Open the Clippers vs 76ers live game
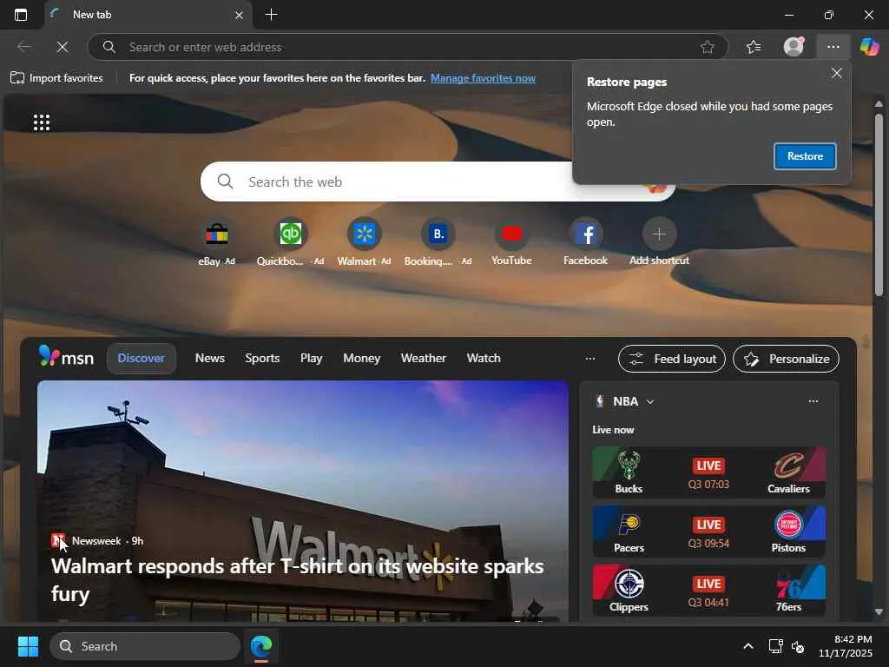The height and width of the screenshot is (667, 889). [x=708, y=591]
